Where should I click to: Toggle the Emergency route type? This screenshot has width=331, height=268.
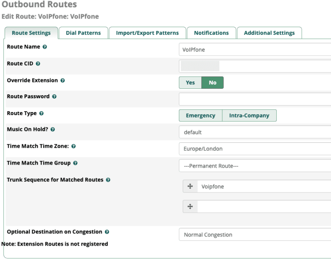tap(200, 115)
